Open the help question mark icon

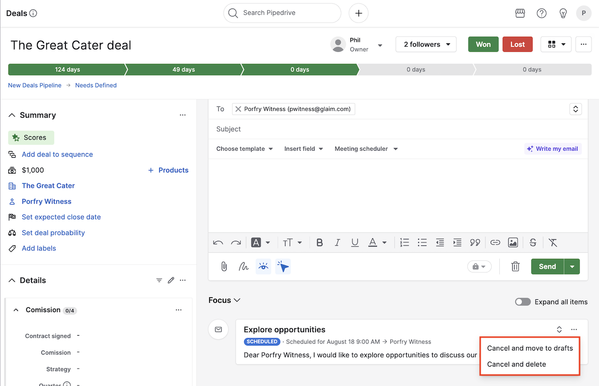pos(542,13)
